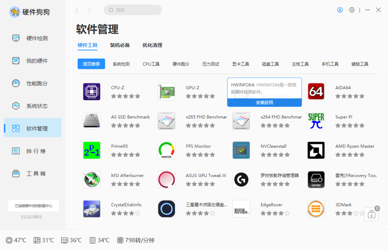Switch to the 硬件工具 tab
This screenshot has width=388, height=250.
tap(88, 45)
